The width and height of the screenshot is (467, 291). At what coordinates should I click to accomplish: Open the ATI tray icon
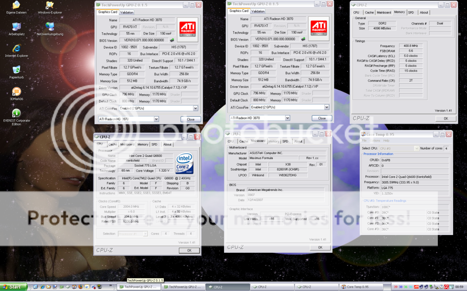[x=416, y=287]
